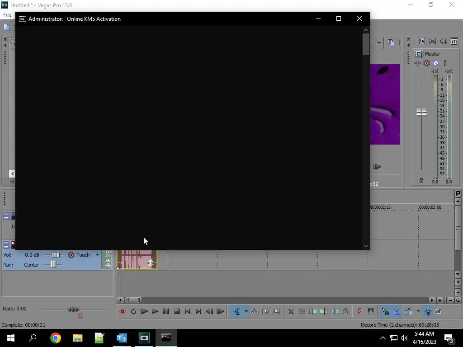
Task: Click the timeline Zoom tool magnifier corner
Action: 458,300
